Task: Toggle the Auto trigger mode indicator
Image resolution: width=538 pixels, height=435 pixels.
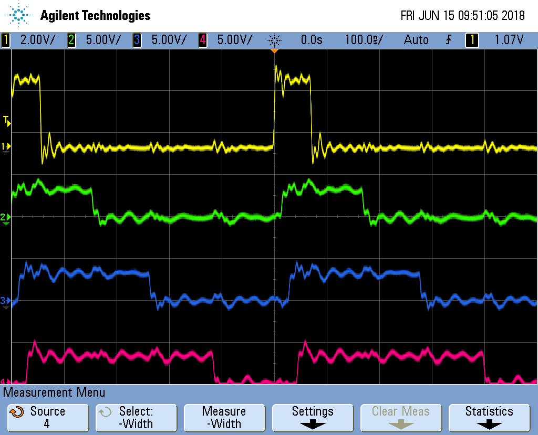Action: [416, 39]
